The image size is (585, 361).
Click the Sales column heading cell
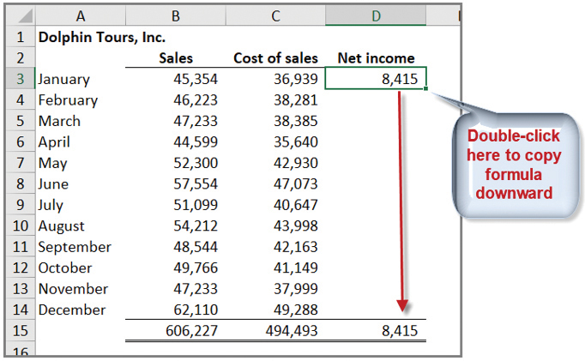pyautogui.click(x=176, y=58)
